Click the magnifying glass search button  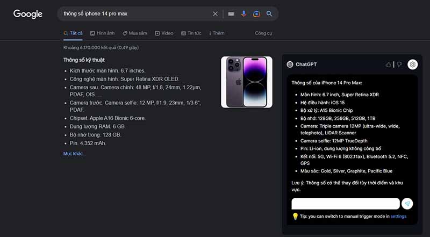coord(269,14)
